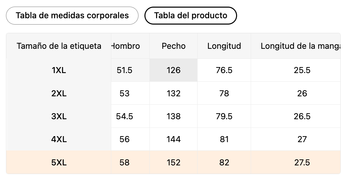Click the Pecho value 126 cell

point(174,70)
